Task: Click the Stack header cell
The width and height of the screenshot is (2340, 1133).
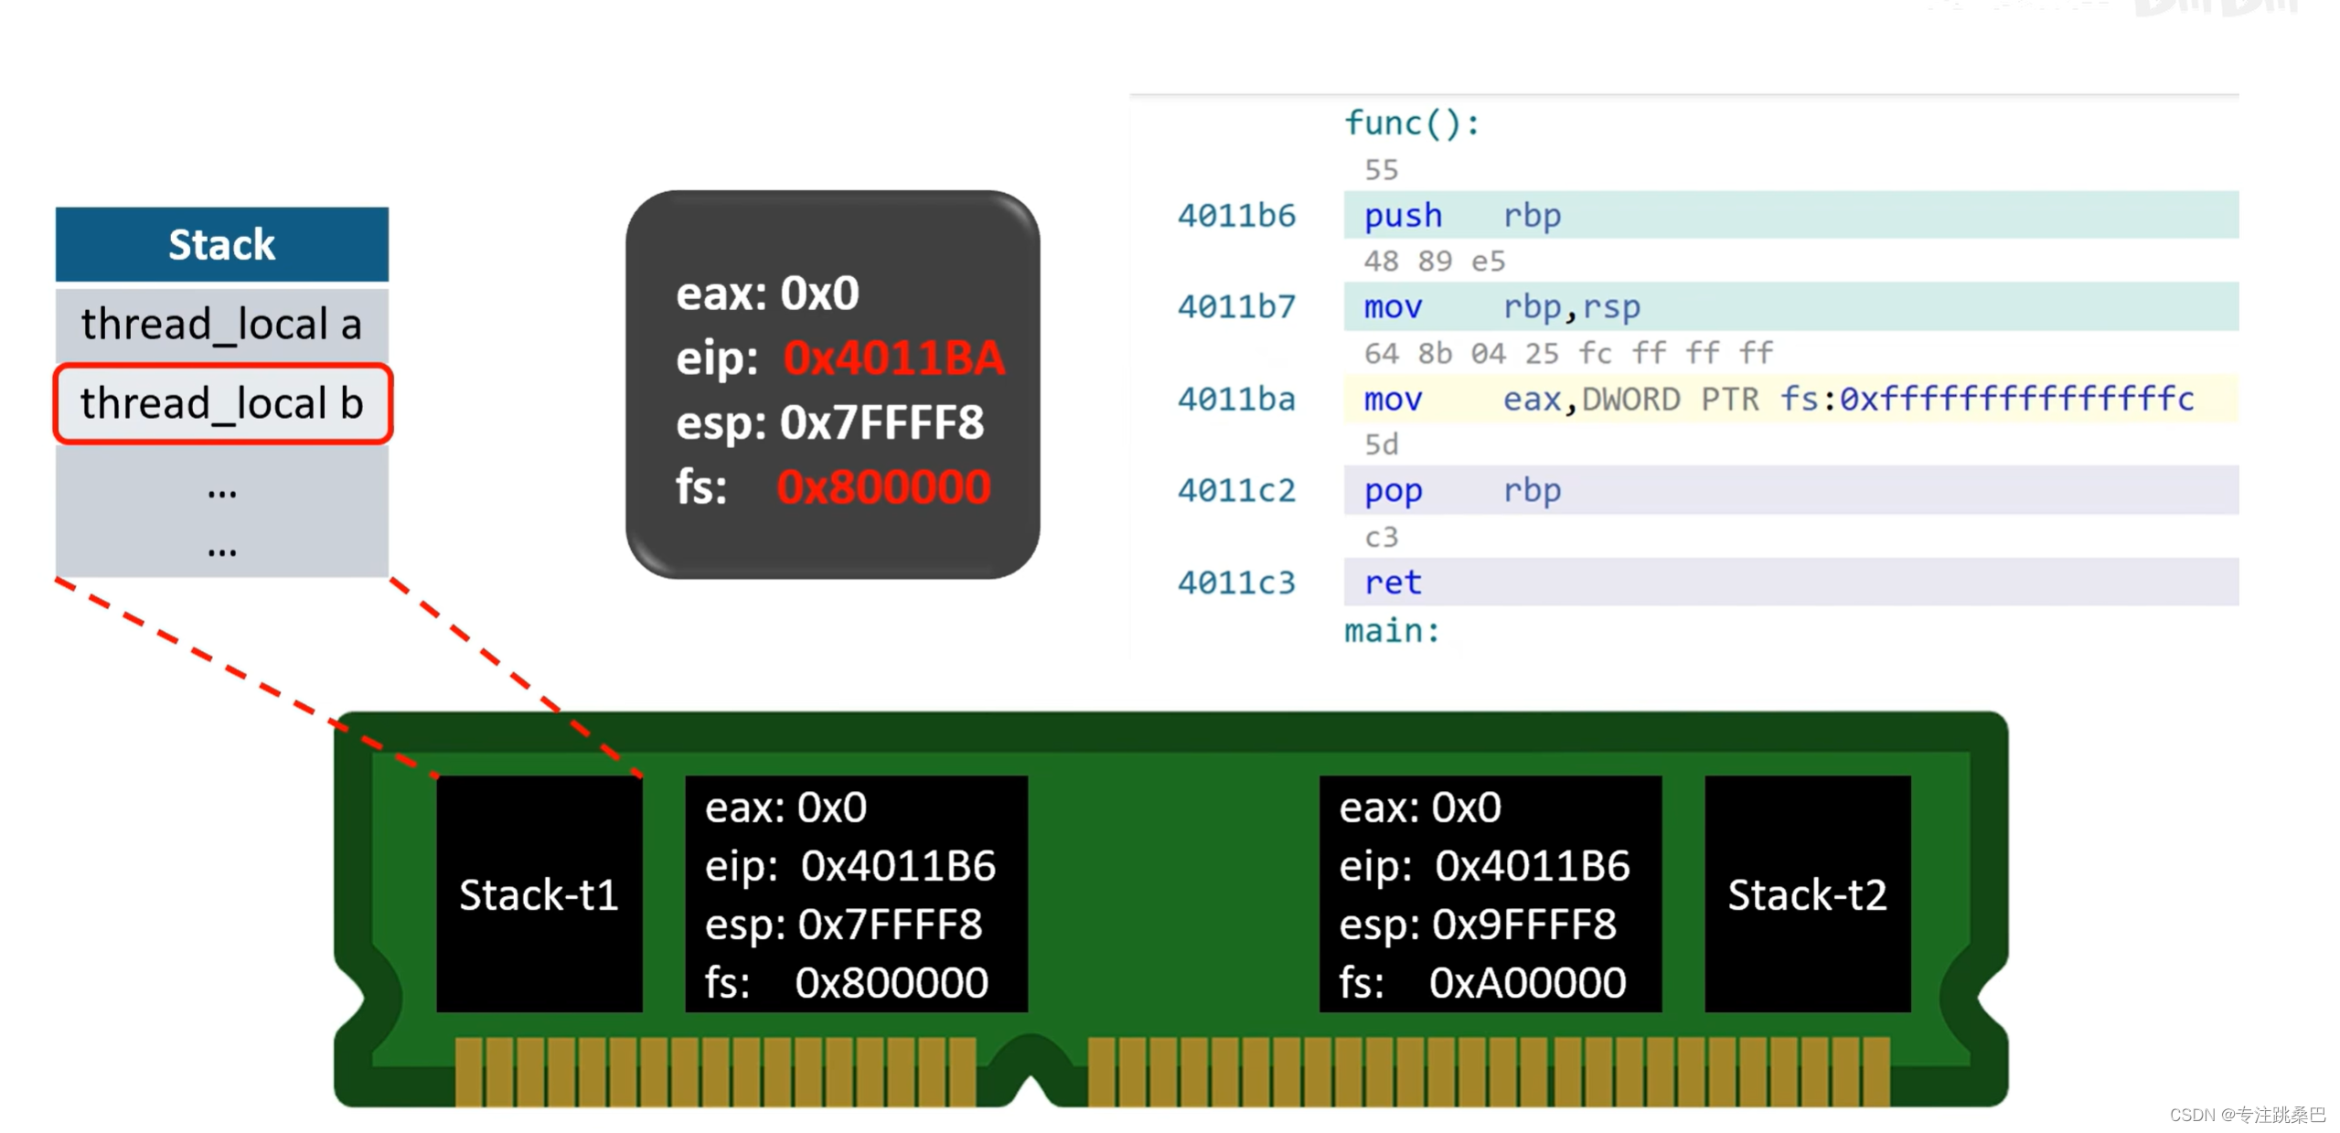Action: pos(221,244)
